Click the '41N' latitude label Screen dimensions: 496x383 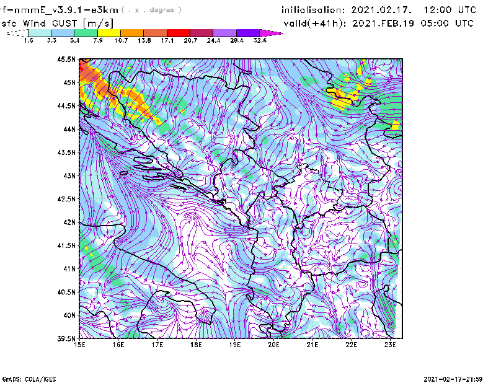pos(69,269)
